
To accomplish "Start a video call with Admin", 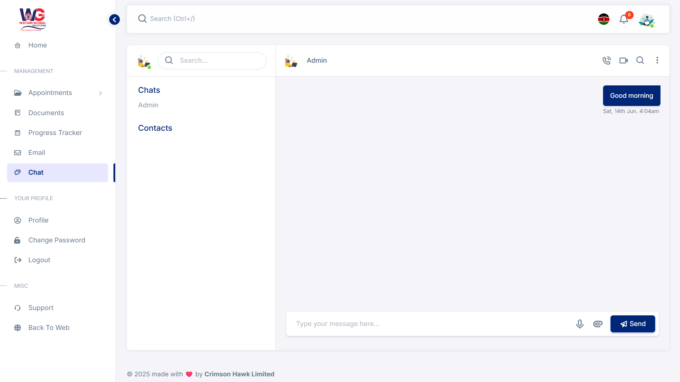I will [x=623, y=60].
